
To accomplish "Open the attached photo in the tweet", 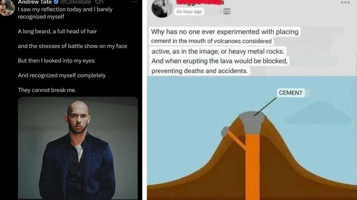I will [78, 148].
